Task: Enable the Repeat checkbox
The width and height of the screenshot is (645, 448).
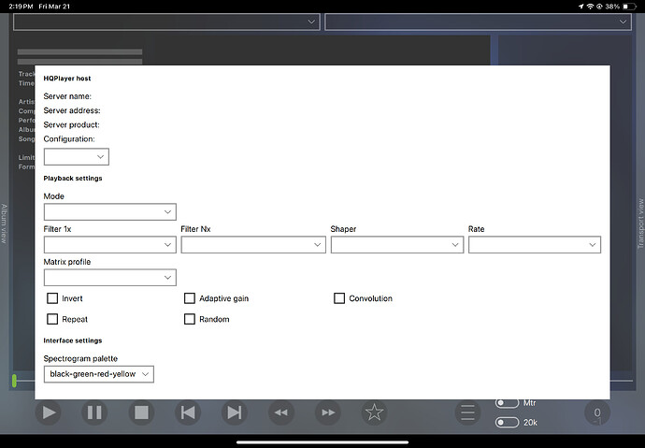Action: coord(52,319)
